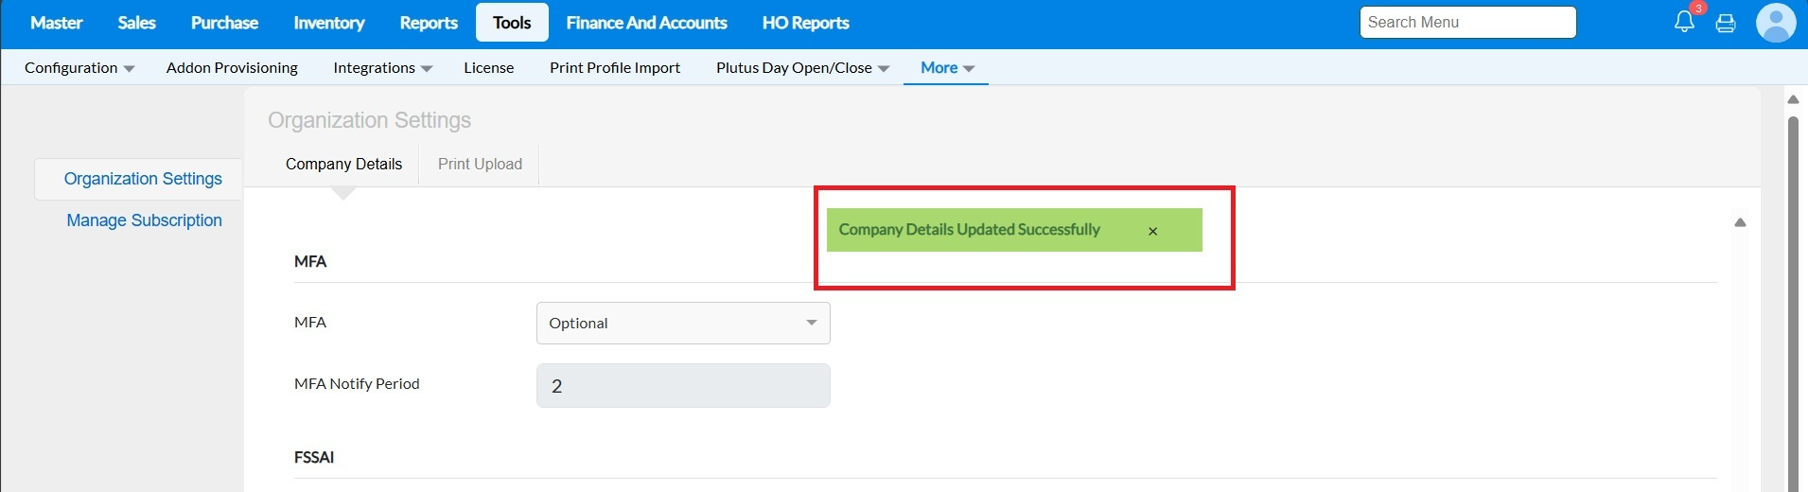1808x492 pixels.
Task: Switch to the Print Upload tab
Action: pyautogui.click(x=480, y=165)
